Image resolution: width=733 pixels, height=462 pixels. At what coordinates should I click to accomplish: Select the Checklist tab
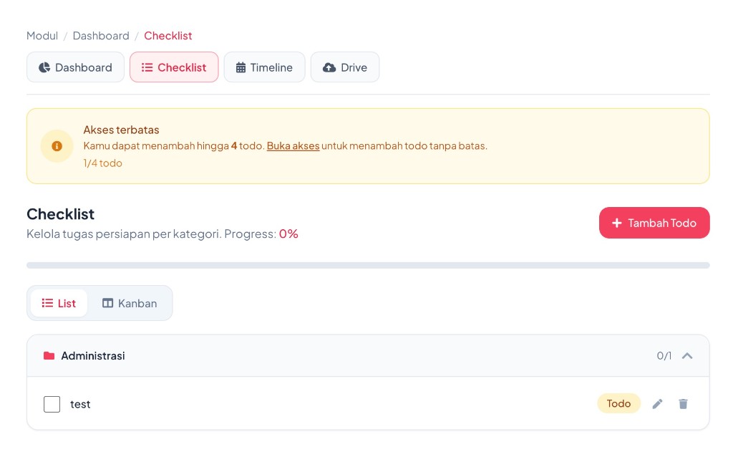174,67
